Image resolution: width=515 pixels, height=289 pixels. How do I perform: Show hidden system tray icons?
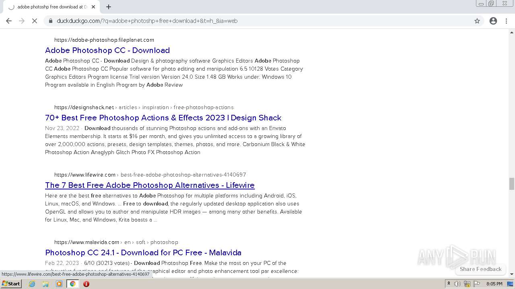click(x=449, y=284)
